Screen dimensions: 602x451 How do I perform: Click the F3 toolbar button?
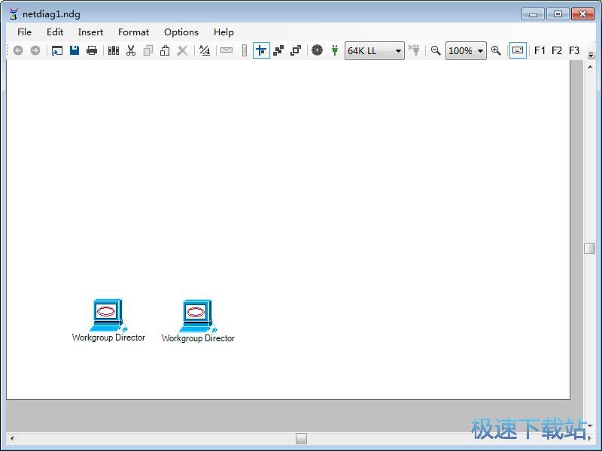tap(574, 50)
